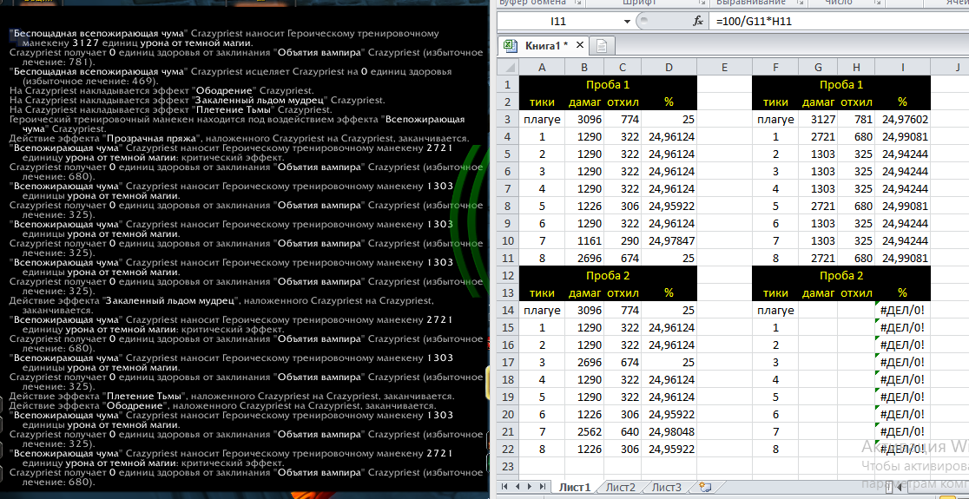
Task: Select cell H2 header отхил
Action: coord(856,102)
